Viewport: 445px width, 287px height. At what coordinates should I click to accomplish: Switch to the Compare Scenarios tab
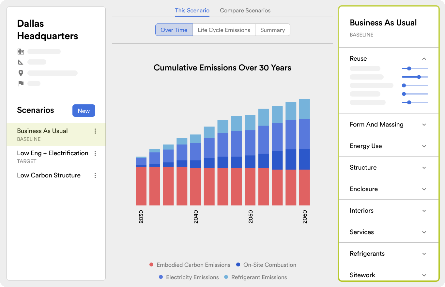point(245,10)
